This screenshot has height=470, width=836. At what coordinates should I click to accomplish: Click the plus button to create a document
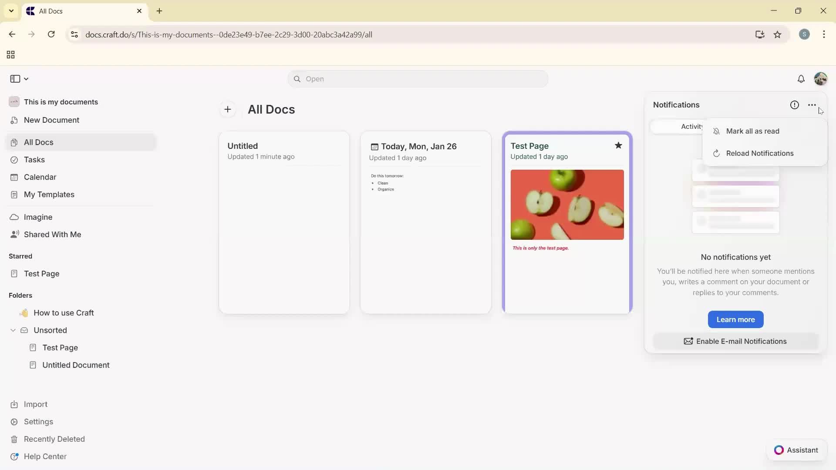(227, 109)
